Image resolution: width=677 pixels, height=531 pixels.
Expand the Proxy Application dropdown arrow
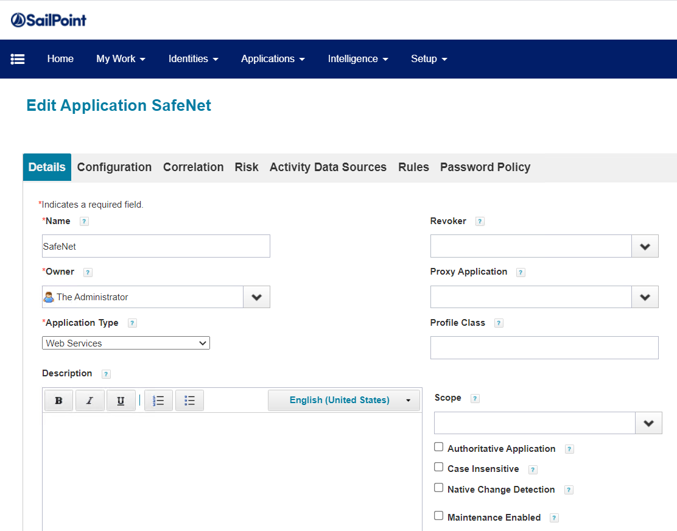coord(645,297)
